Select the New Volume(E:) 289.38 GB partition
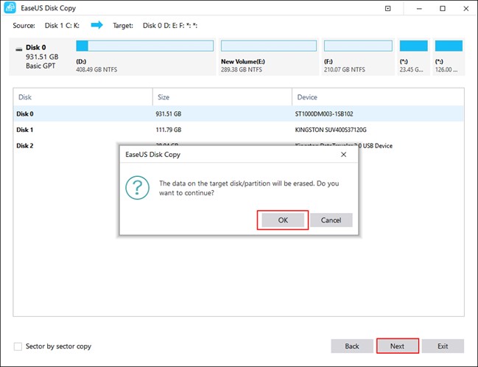This screenshot has width=478, height=367. (x=269, y=57)
